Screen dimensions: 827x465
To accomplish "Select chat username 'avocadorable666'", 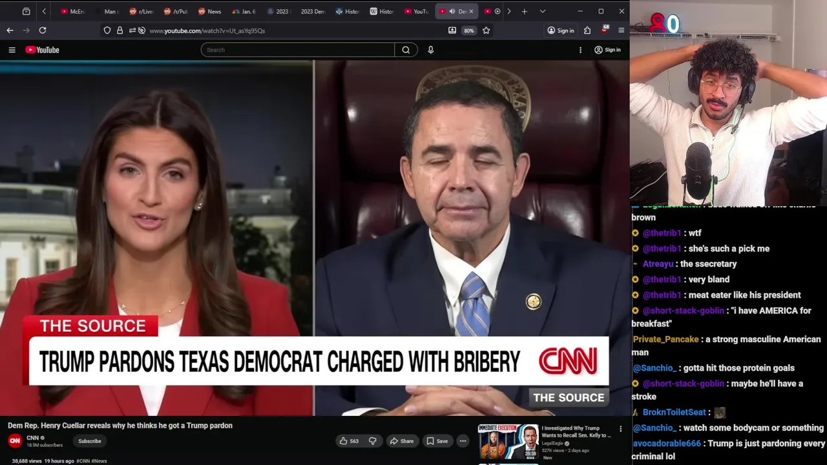I will [x=666, y=443].
